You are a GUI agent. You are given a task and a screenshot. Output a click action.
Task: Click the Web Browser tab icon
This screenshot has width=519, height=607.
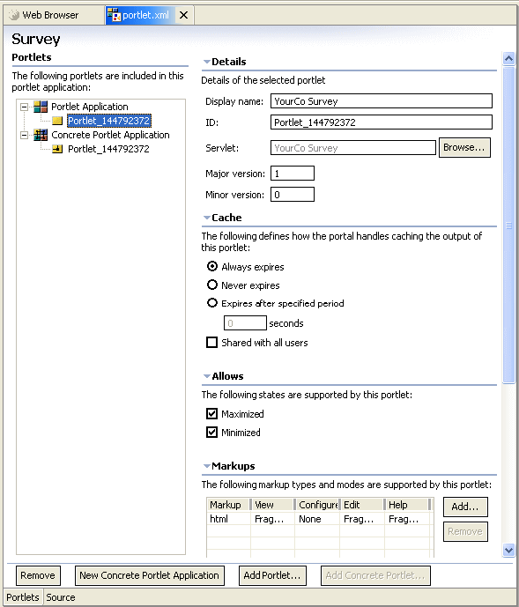click(x=14, y=15)
